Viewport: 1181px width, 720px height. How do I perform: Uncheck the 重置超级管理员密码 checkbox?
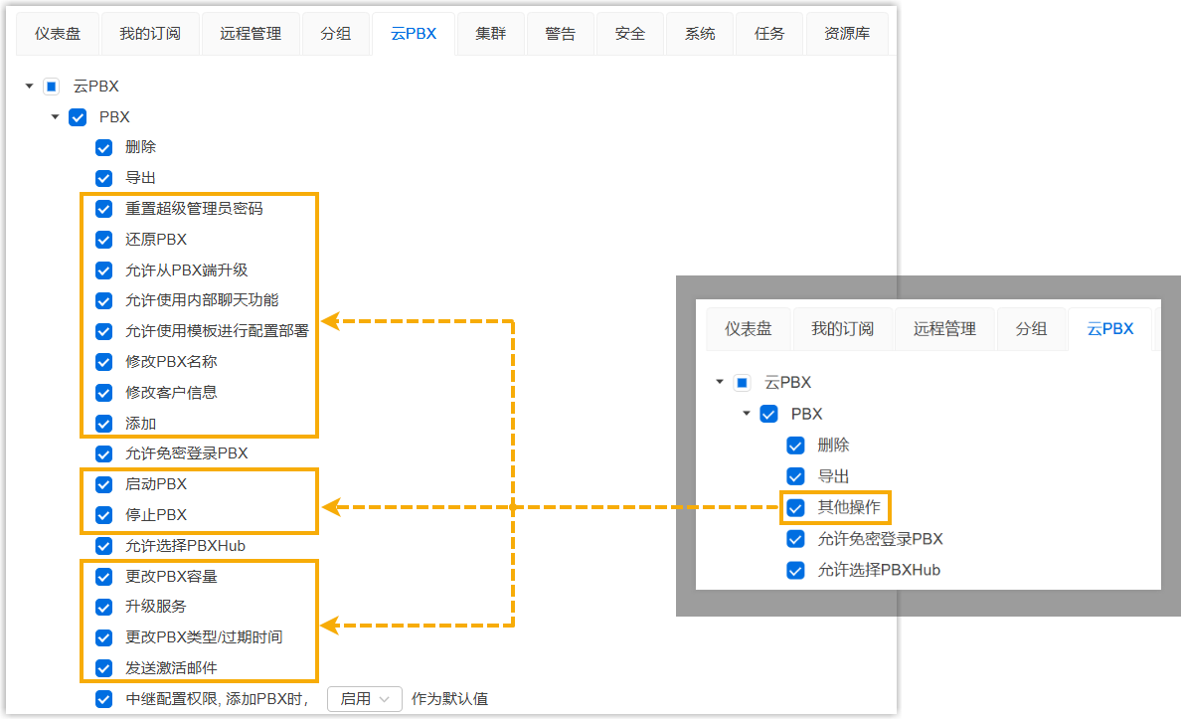(103, 209)
